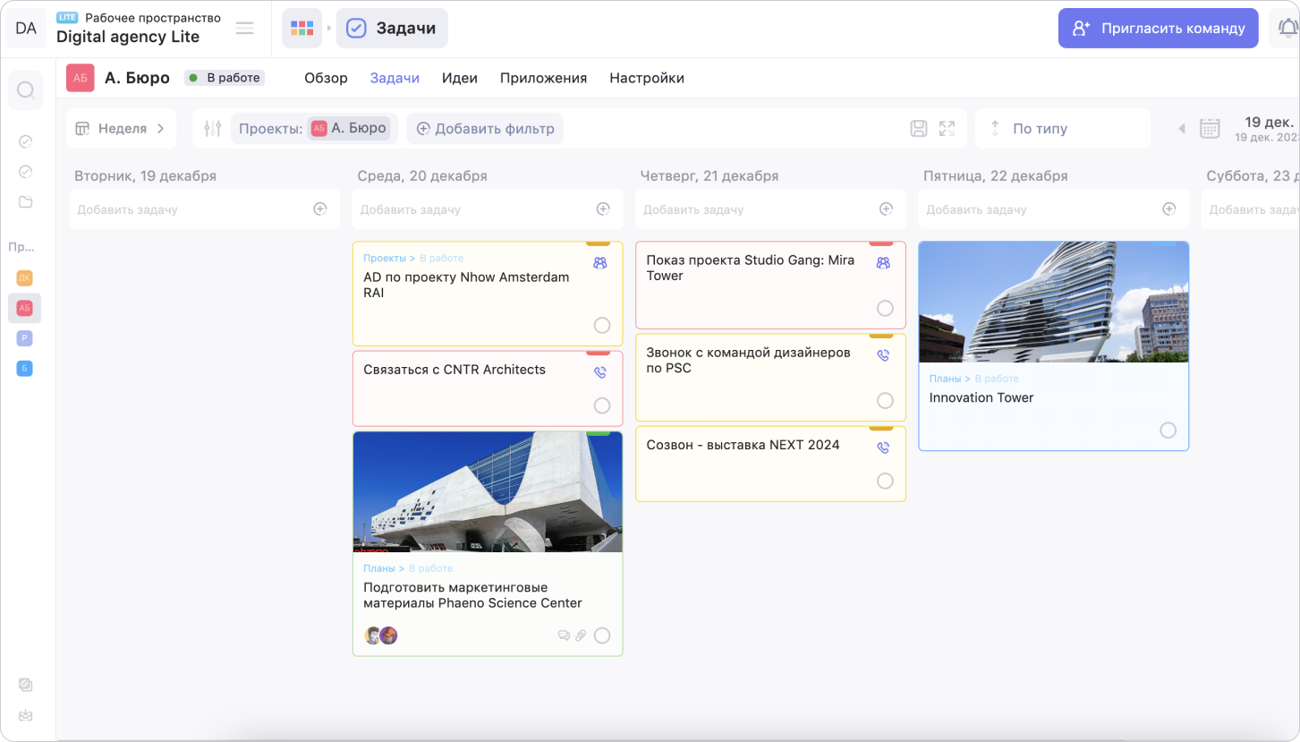The image size is (1300, 742).
Task: Open the Приложения tab
Action: [x=543, y=78]
